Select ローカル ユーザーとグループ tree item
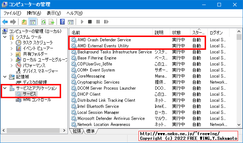The height and width of the screenshot is (143, 243). 45,60
